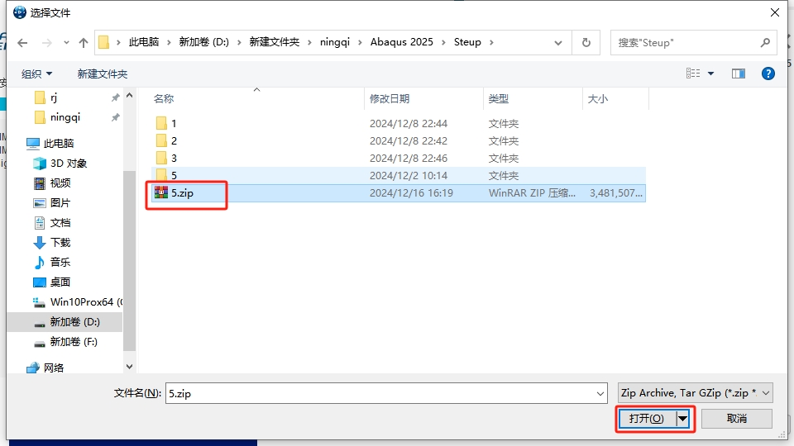Screen dimensions: 794x446
Task: Click 新建文件夹 toolbar command
Action: [x=103, y=74]
